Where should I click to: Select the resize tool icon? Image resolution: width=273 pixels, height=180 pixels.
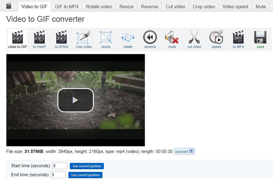pyautogui.click(x=106, y=39)
